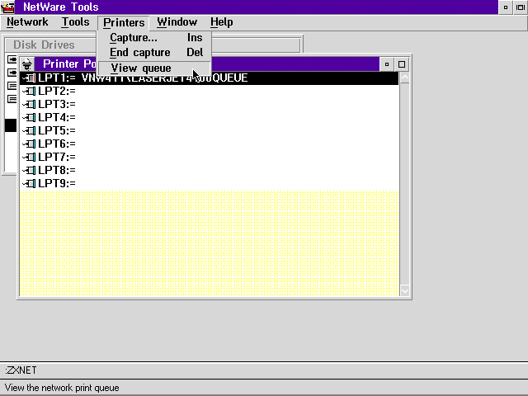Activate the Disk Drives window title
This screenshot has width=528, height=396.
pos(44,45)
